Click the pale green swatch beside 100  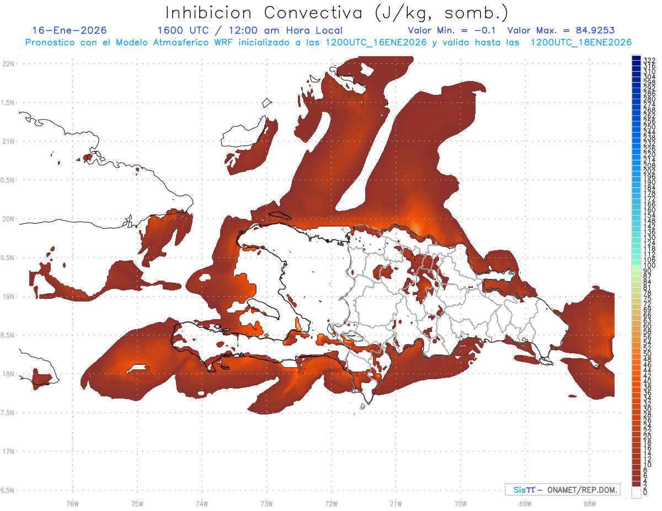[x=636, y=267]
